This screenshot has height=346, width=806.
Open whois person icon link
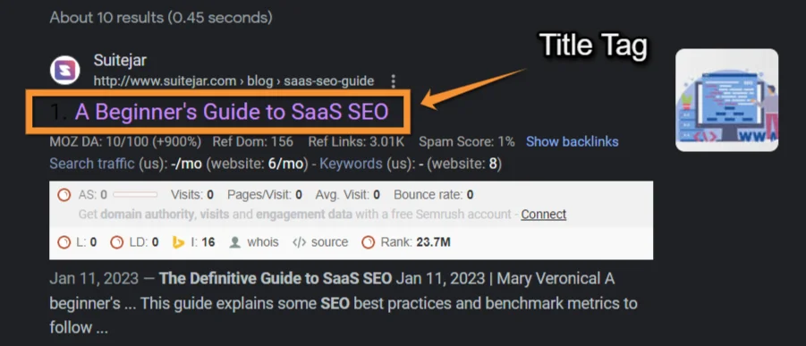coord(235,241)
